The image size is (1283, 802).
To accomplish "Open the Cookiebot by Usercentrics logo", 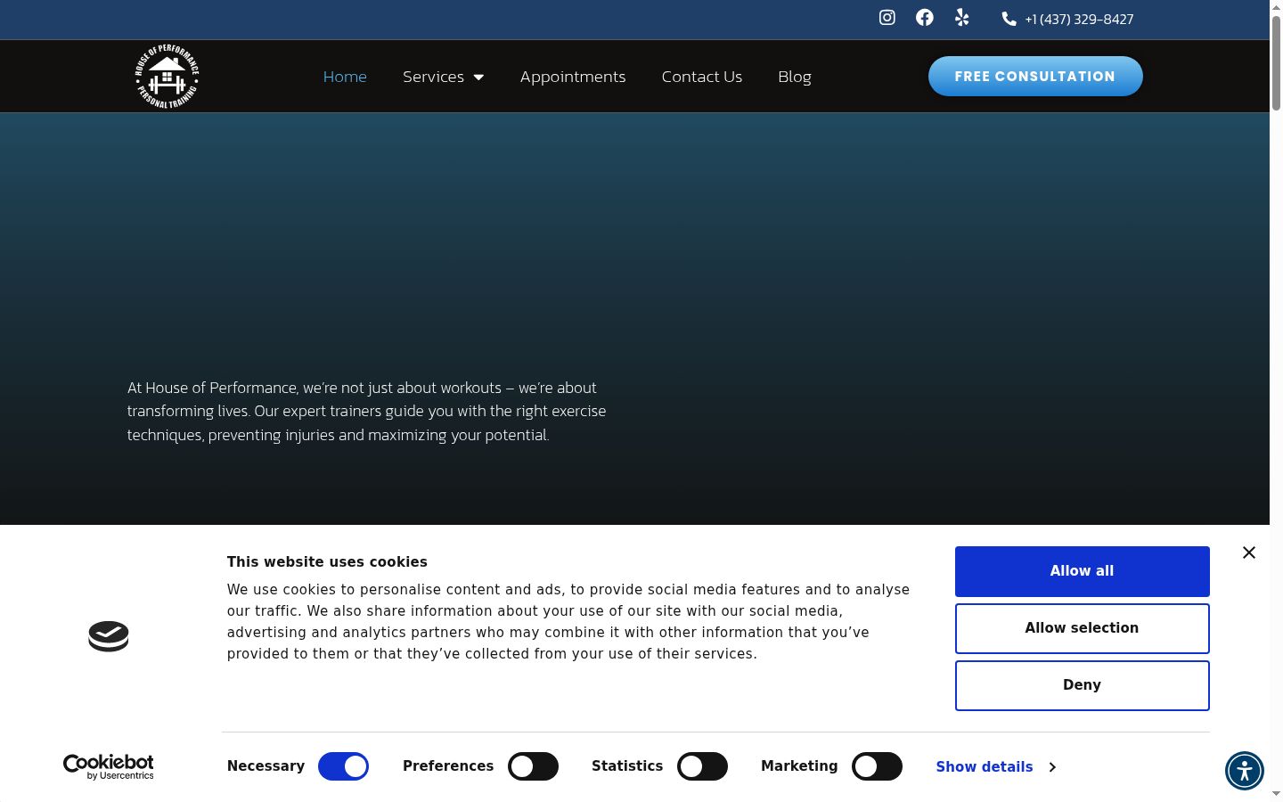I will pyautogui.click(x=109, y=766).
